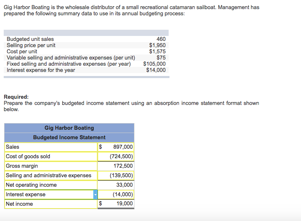
Task: Select the Sales label cell
Action: [x=51, y=147]
